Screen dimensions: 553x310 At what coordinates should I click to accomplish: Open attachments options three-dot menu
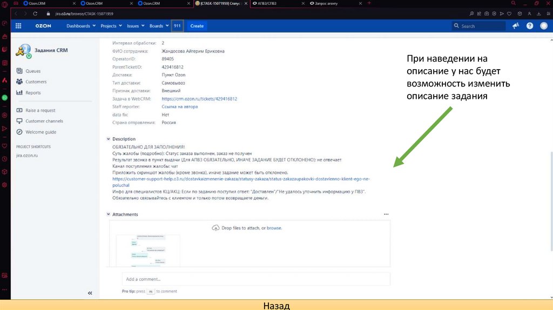tap(386, 214)
